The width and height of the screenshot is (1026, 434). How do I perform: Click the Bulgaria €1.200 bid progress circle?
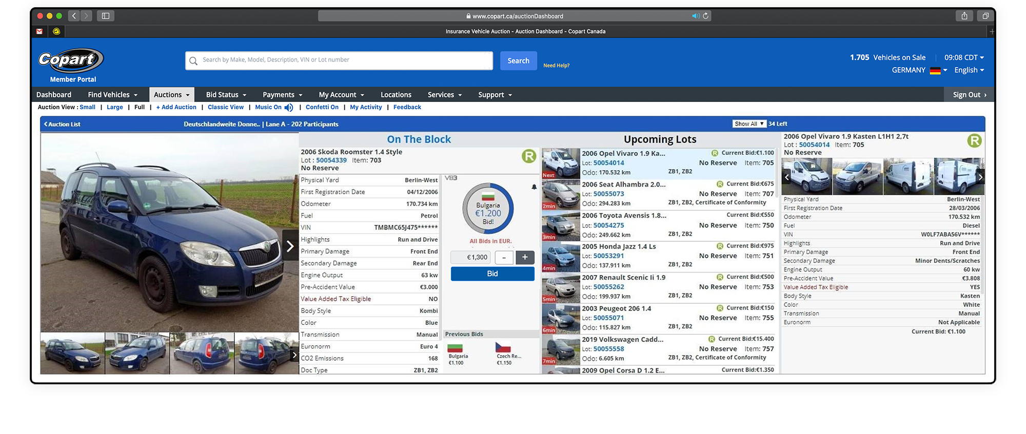click(x=488, y=209)
